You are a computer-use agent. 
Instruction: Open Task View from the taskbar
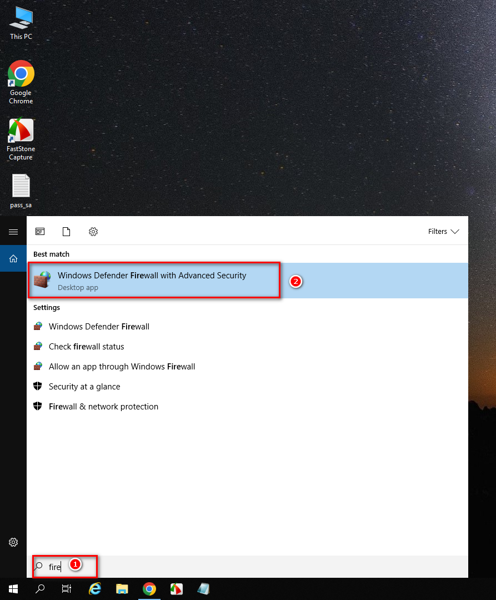coord(66,589)
